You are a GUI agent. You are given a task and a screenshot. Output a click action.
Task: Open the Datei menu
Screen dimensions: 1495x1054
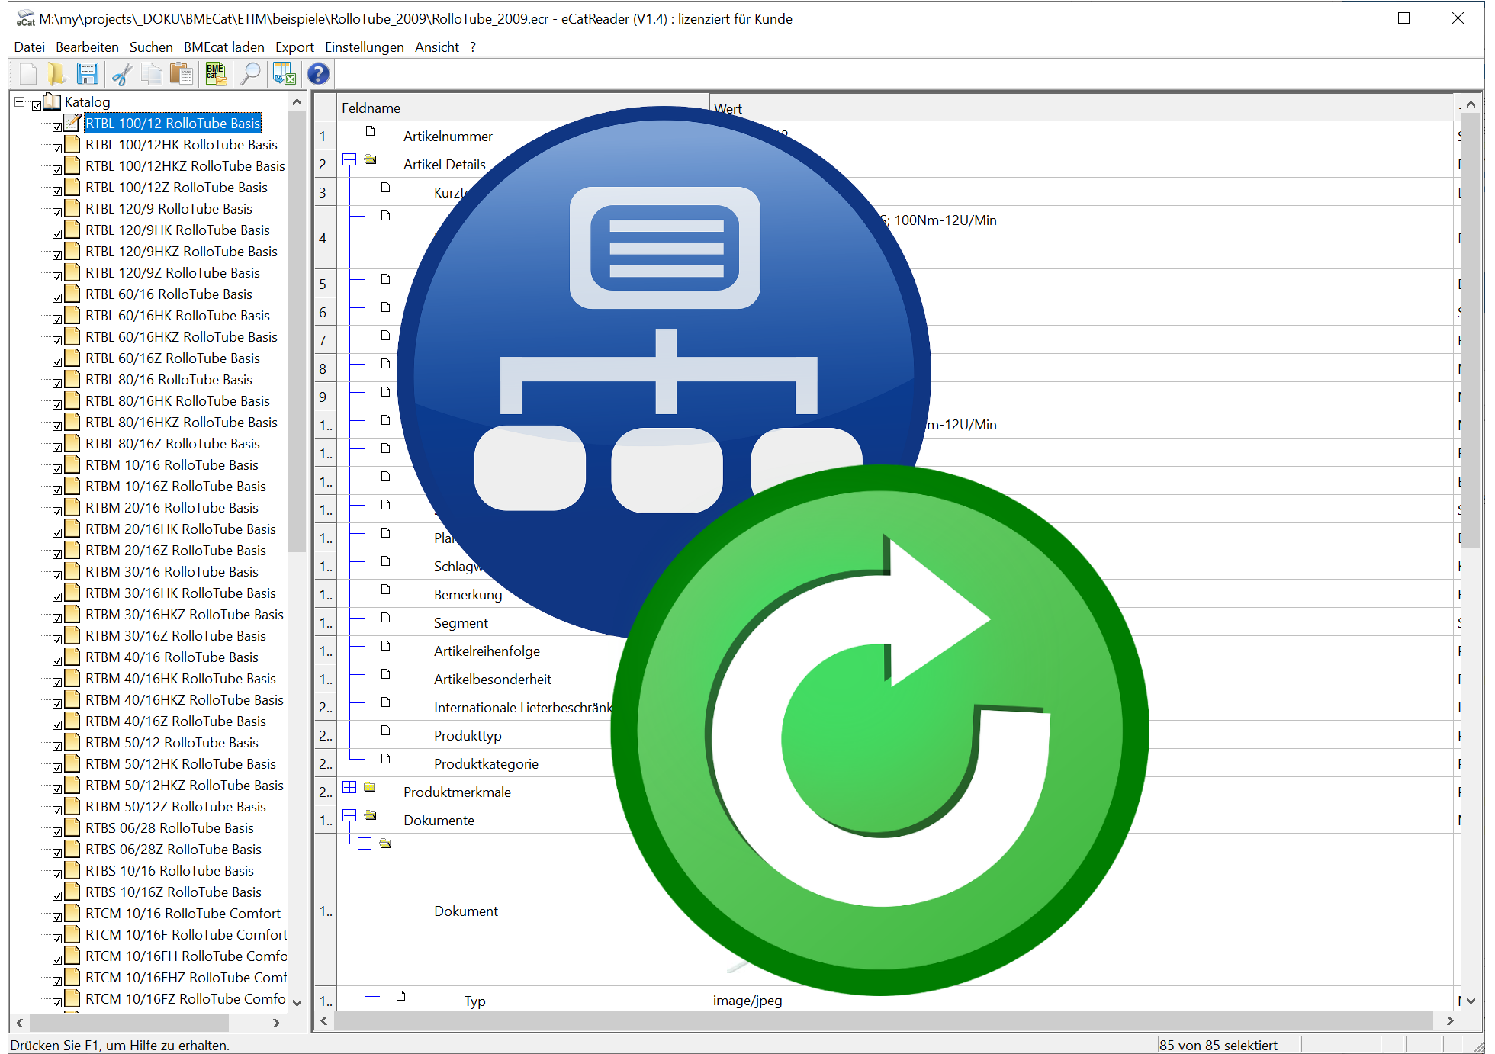[29, 47]
